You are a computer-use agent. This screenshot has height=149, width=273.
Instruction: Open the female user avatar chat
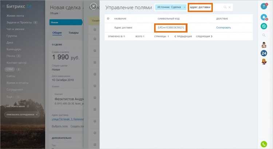click(264, 61)
